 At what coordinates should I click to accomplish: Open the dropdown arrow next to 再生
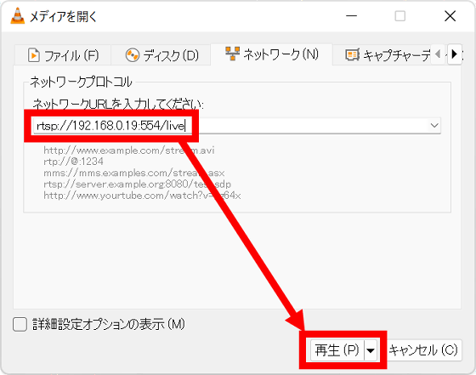371,350
